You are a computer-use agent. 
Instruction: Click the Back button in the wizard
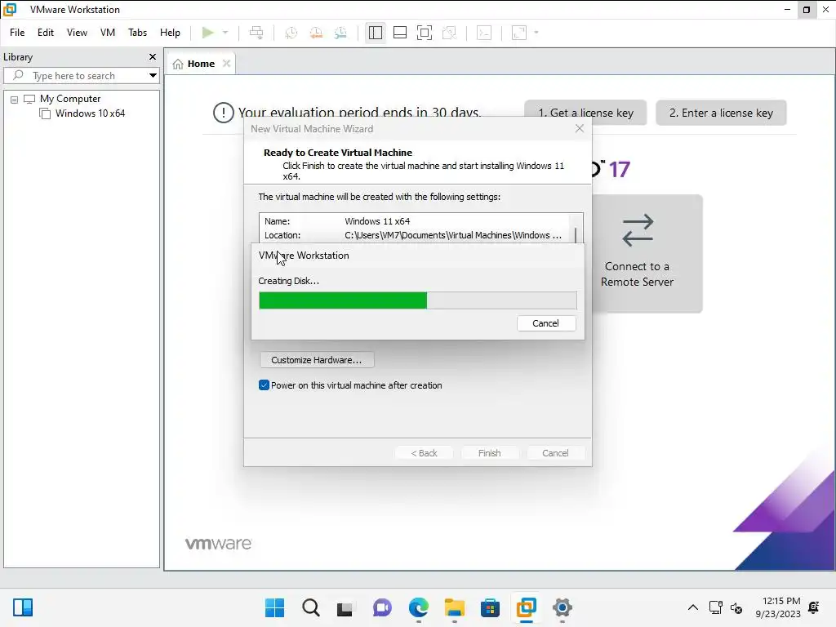click(424, 452)
